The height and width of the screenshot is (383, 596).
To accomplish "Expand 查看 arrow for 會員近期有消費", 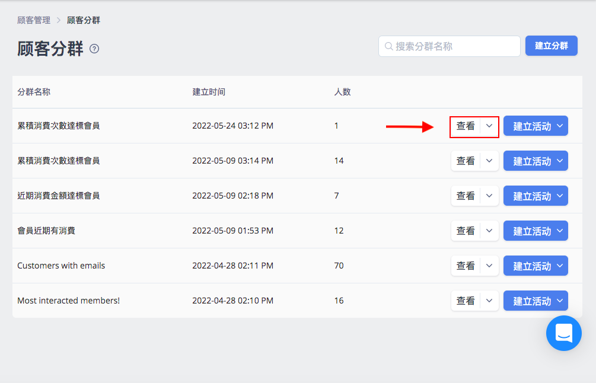I will click(x=489, y=231).
